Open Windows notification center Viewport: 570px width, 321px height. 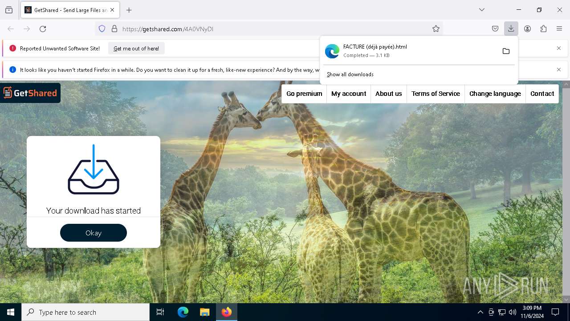(555, 312)
